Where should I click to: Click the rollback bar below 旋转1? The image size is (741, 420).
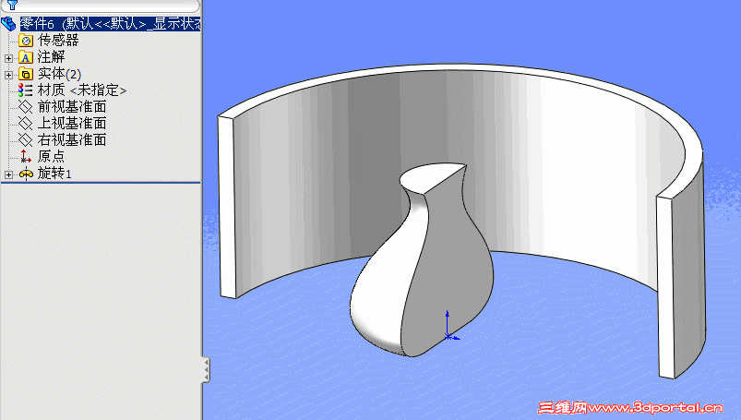click(101, 182)
